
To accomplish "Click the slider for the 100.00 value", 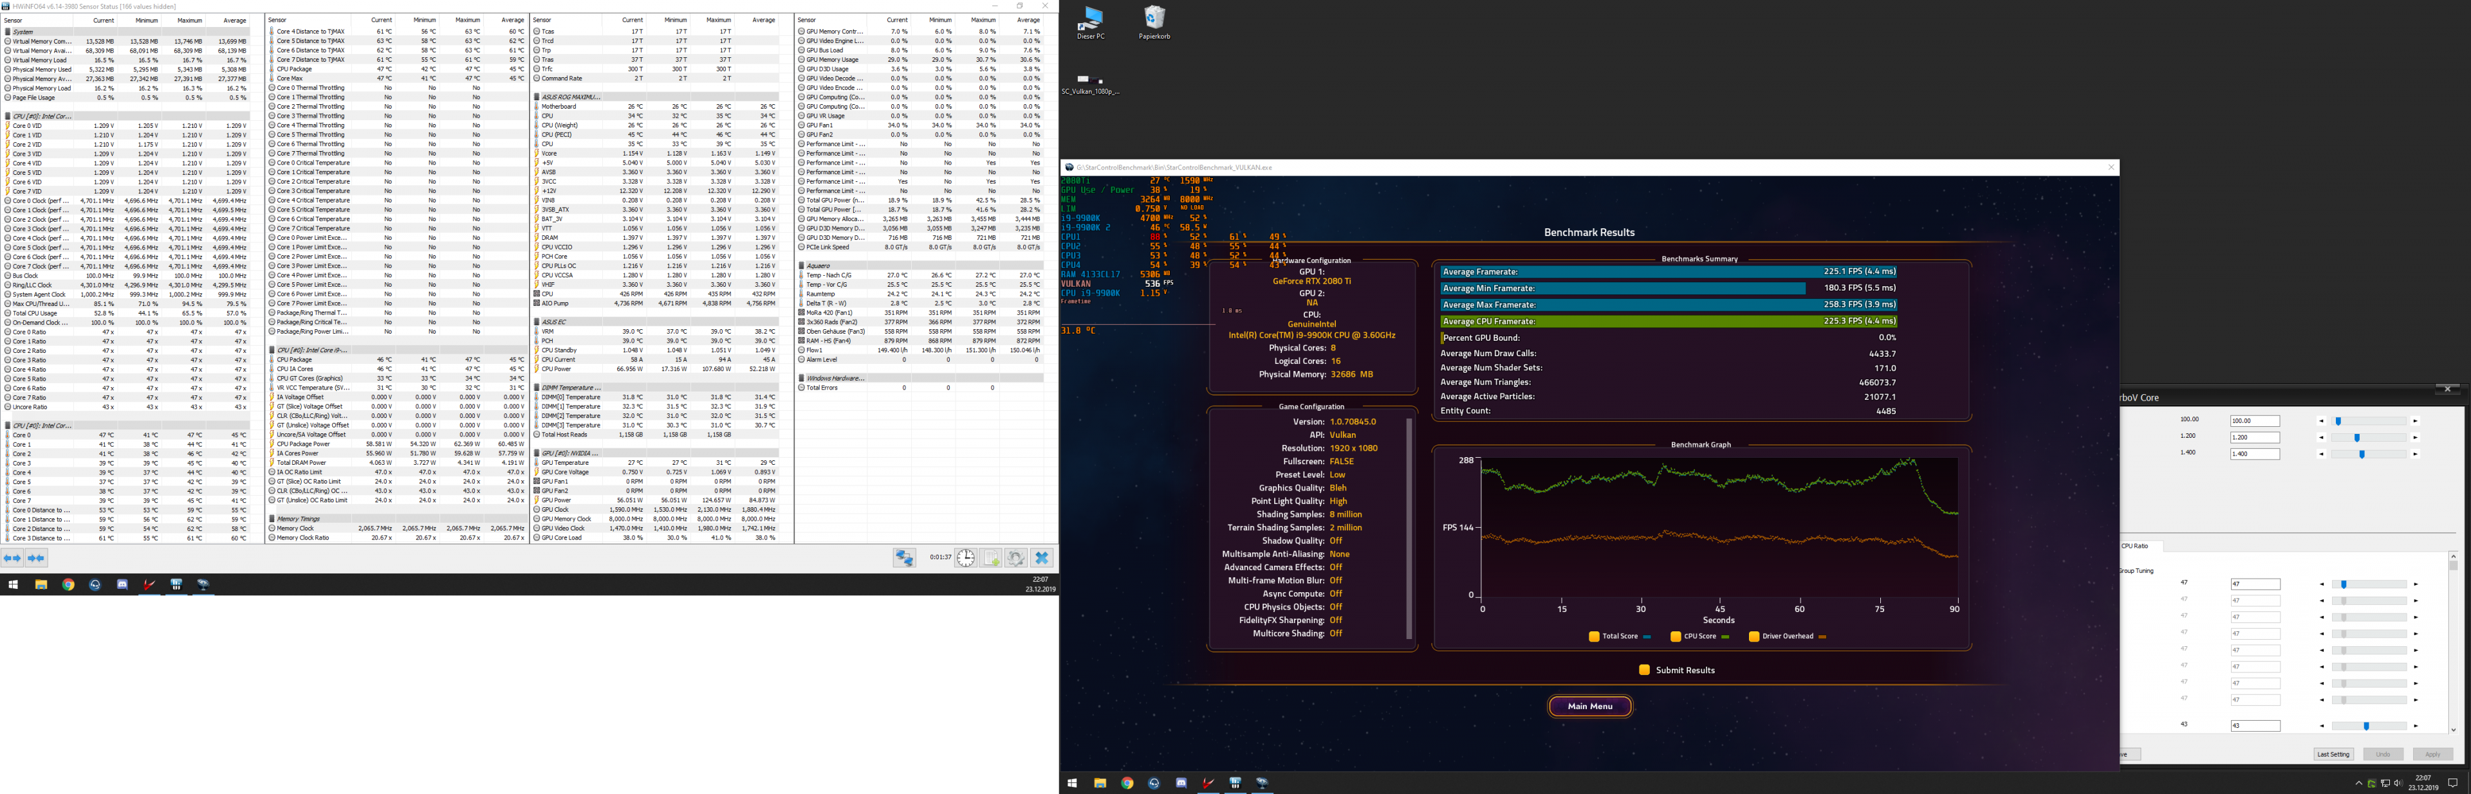I will coord(2369,421).
